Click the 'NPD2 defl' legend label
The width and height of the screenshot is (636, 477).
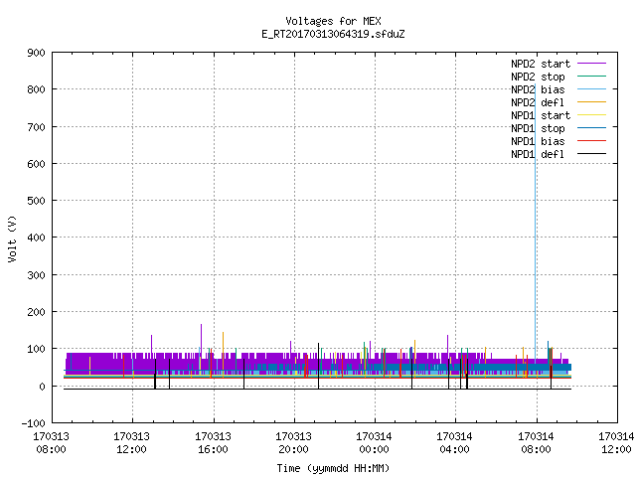tap(538, 102)
